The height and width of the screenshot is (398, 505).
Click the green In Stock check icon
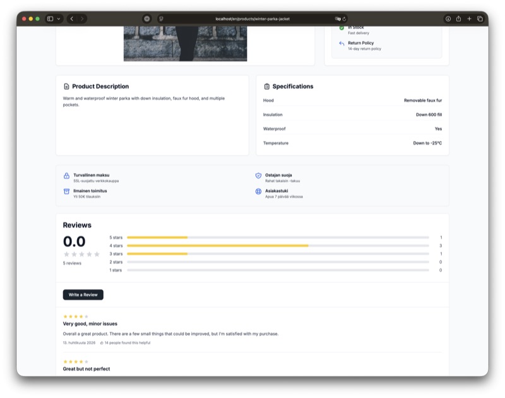pyautogui.click(x=342, y=28)
